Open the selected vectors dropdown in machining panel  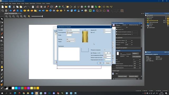click(134, 25)
